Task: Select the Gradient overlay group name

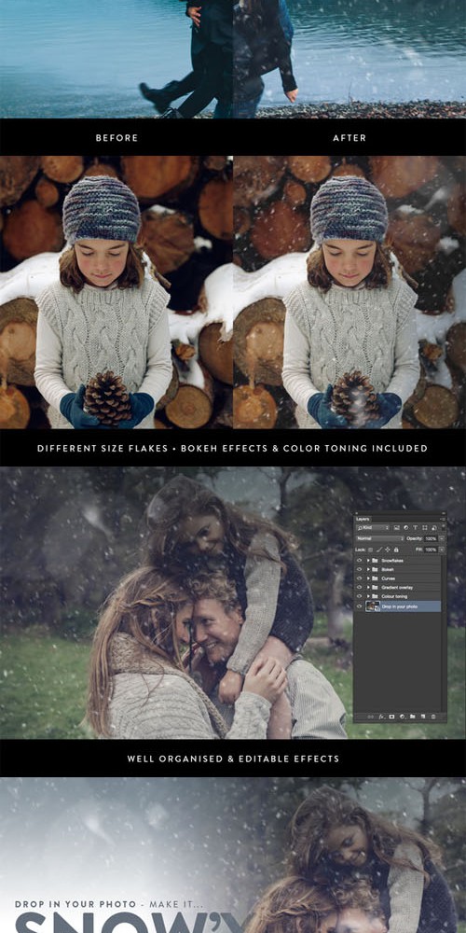Action: point(397,587)
